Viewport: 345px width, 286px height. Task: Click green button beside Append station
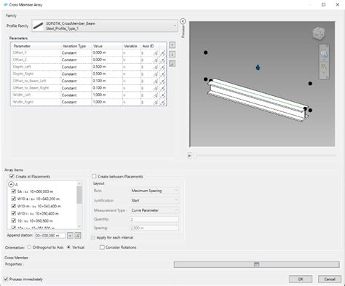(78, 236)
